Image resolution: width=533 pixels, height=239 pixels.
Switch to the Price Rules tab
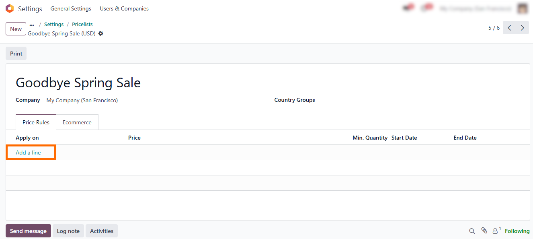[36, 122]
